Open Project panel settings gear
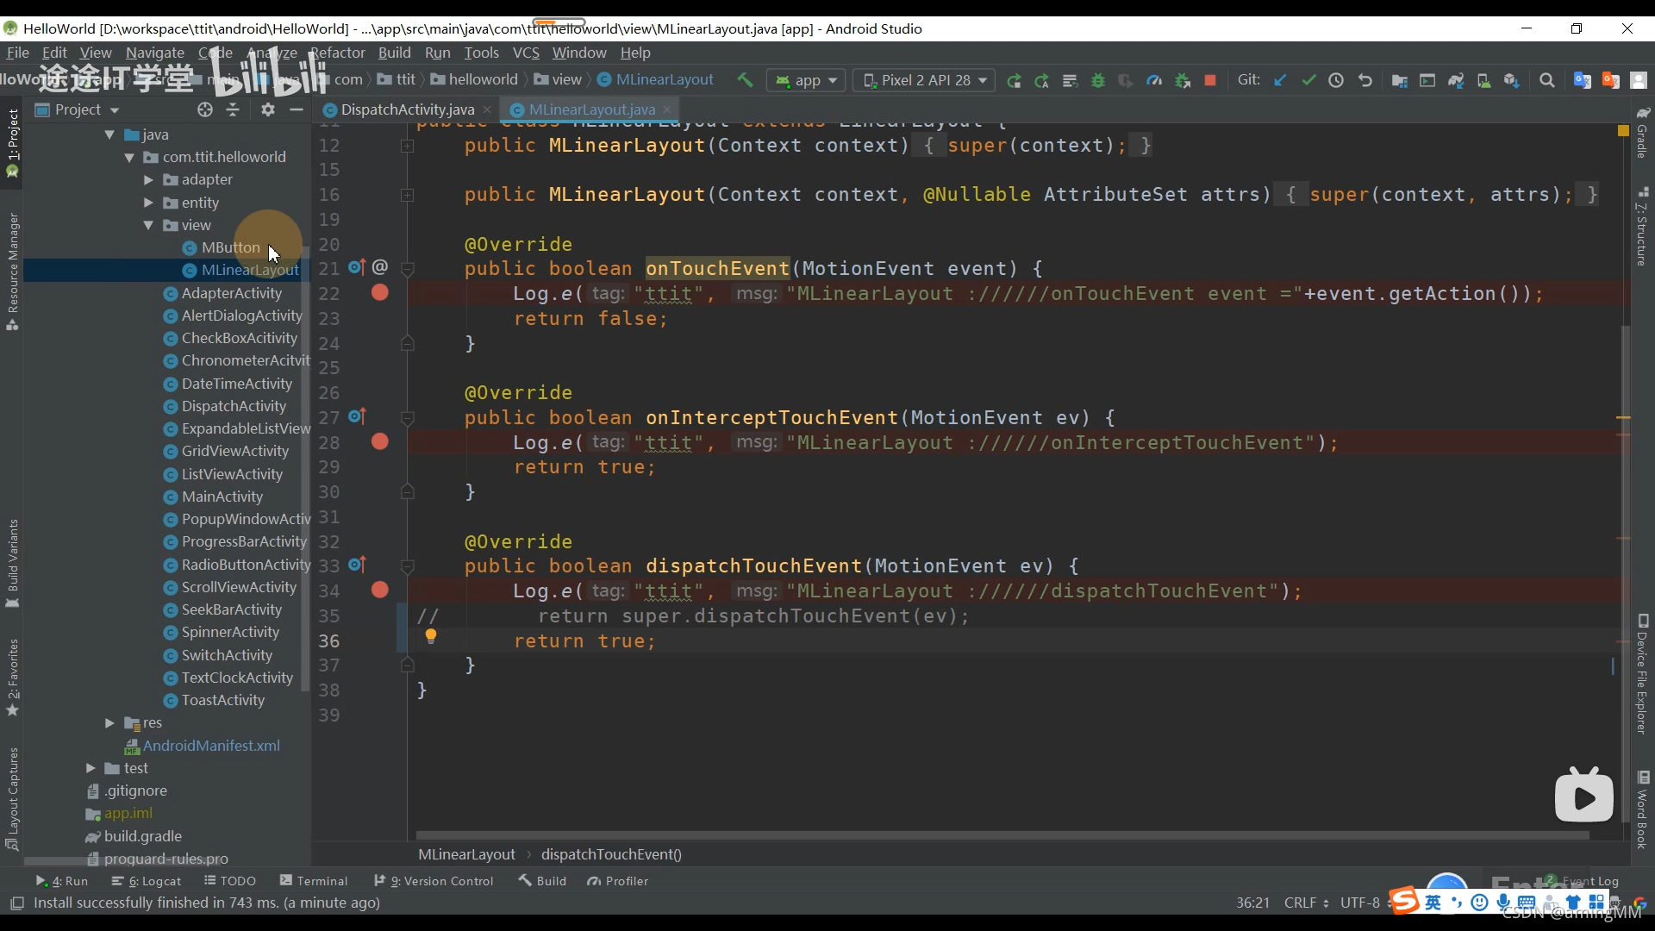 coord(268,109)
